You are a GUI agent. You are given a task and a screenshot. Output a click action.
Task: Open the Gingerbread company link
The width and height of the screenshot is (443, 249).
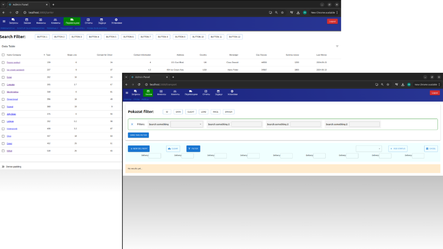tap(12, 99)
